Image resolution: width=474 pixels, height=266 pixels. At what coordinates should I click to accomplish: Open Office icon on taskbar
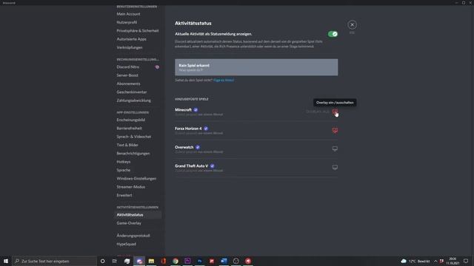[163, 261]
